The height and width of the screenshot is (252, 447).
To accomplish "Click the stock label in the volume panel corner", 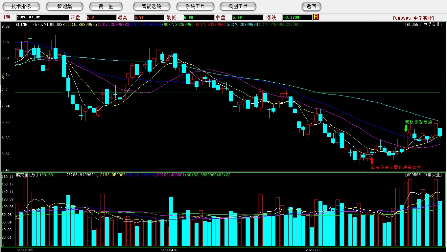I will point(423,175).
